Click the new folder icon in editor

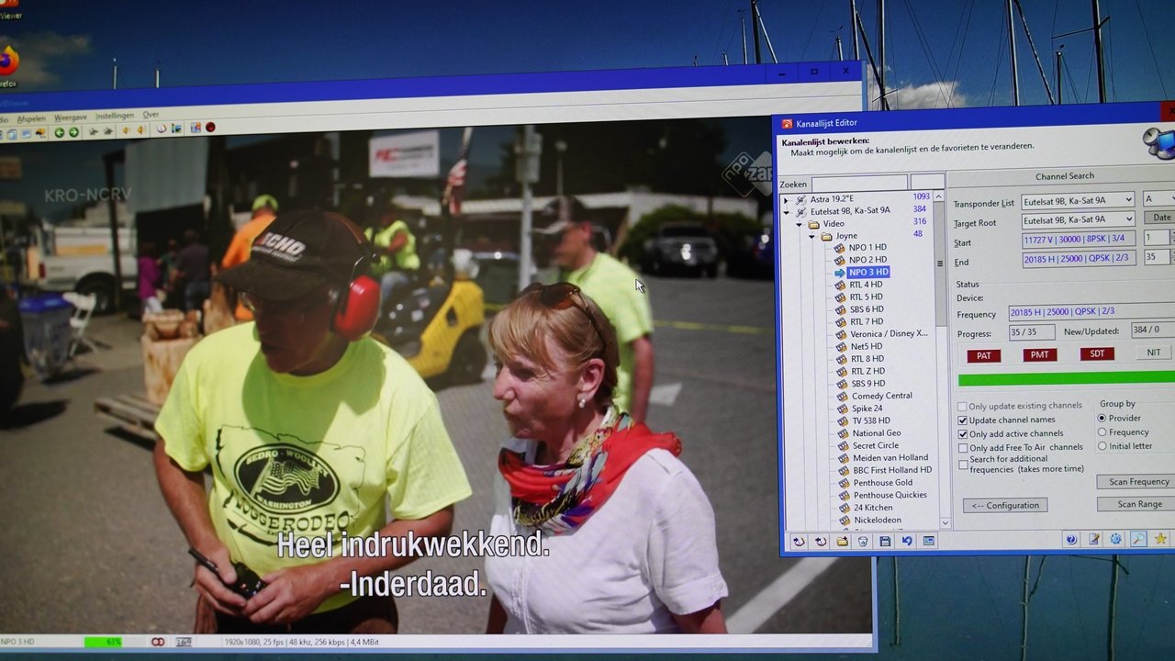click(x=842, y=542)
